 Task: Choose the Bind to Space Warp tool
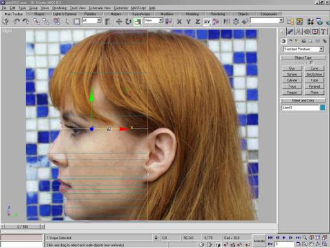pyautogui.click(x=57, y=21)
